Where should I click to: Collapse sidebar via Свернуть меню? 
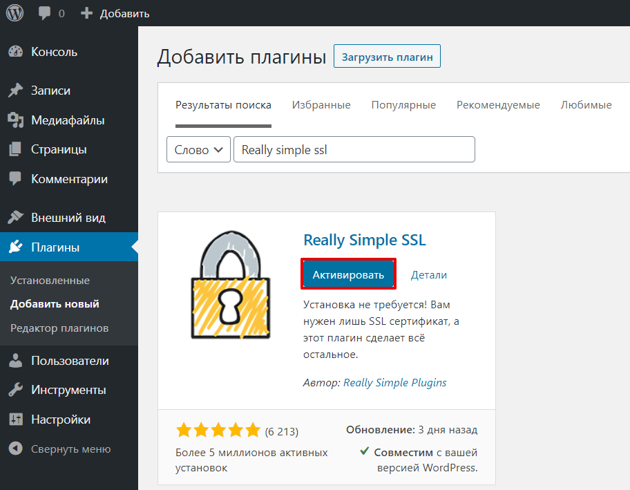[x=69, y=449]
